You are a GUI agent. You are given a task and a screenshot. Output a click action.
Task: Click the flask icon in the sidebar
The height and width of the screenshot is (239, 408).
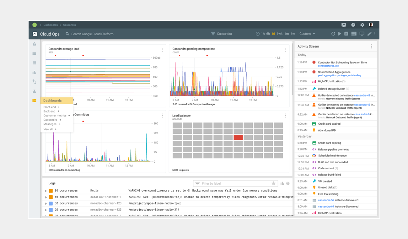[35, 91]
